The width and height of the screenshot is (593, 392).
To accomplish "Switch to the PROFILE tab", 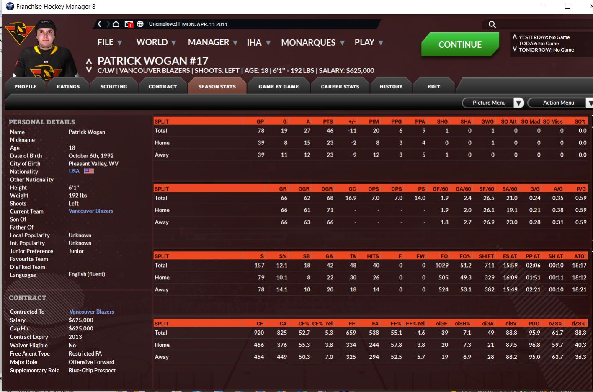I will coord(26,87).
